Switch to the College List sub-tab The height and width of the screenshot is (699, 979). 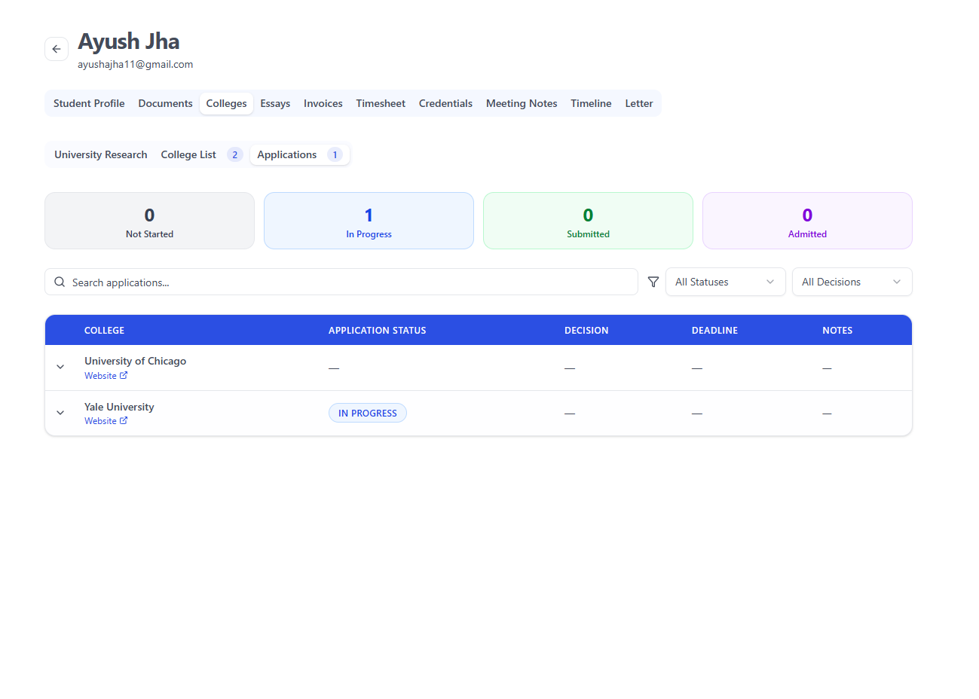(201, 154)
